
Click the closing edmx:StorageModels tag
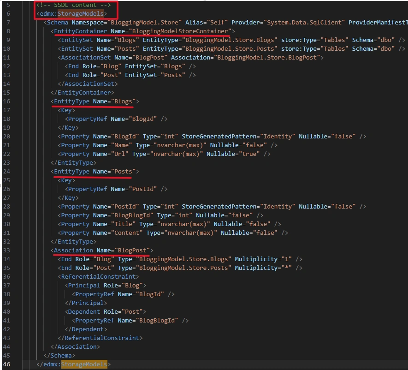(74, 364)
